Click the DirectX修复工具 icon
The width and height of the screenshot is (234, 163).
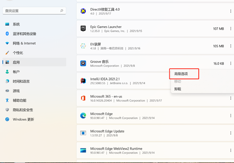pyautogui.click(x=83, y=11)
